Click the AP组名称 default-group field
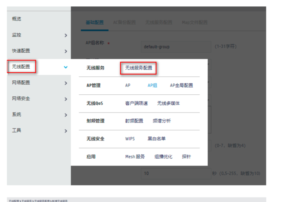 point(176,47)
